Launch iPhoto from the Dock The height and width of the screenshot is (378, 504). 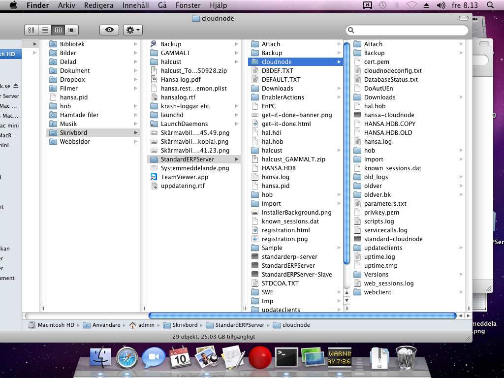tap(206, 357)
